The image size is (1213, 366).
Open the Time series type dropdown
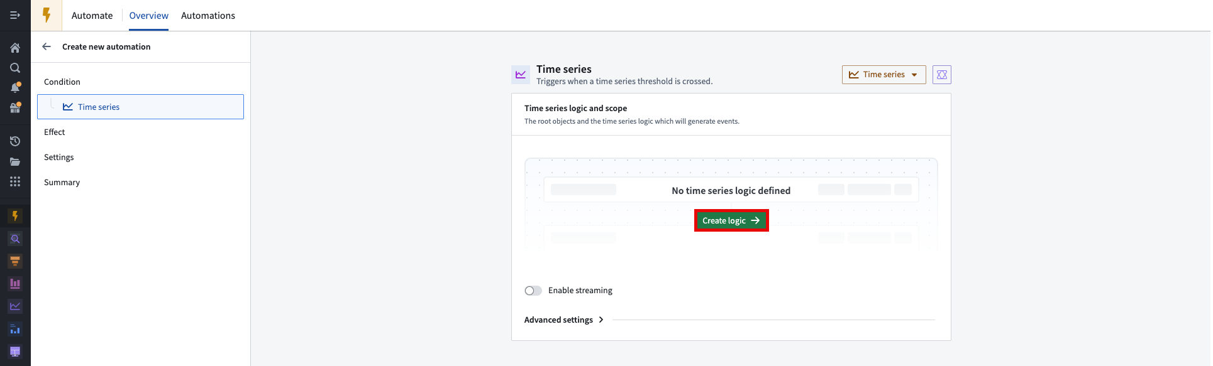[x=883, y=75]
